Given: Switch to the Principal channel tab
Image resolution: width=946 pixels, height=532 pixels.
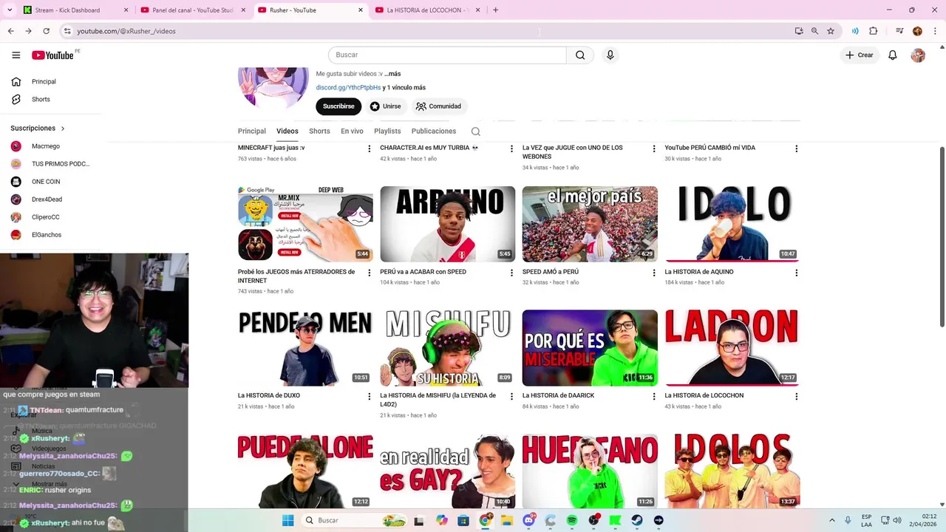Looking at the screenshot, I should tap(251, 131).
